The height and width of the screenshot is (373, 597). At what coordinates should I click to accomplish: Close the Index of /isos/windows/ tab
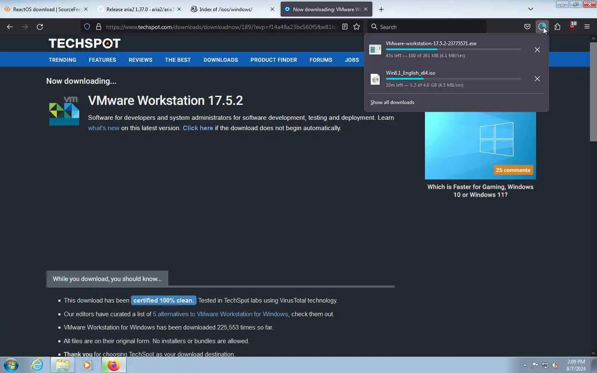[272, 9]
